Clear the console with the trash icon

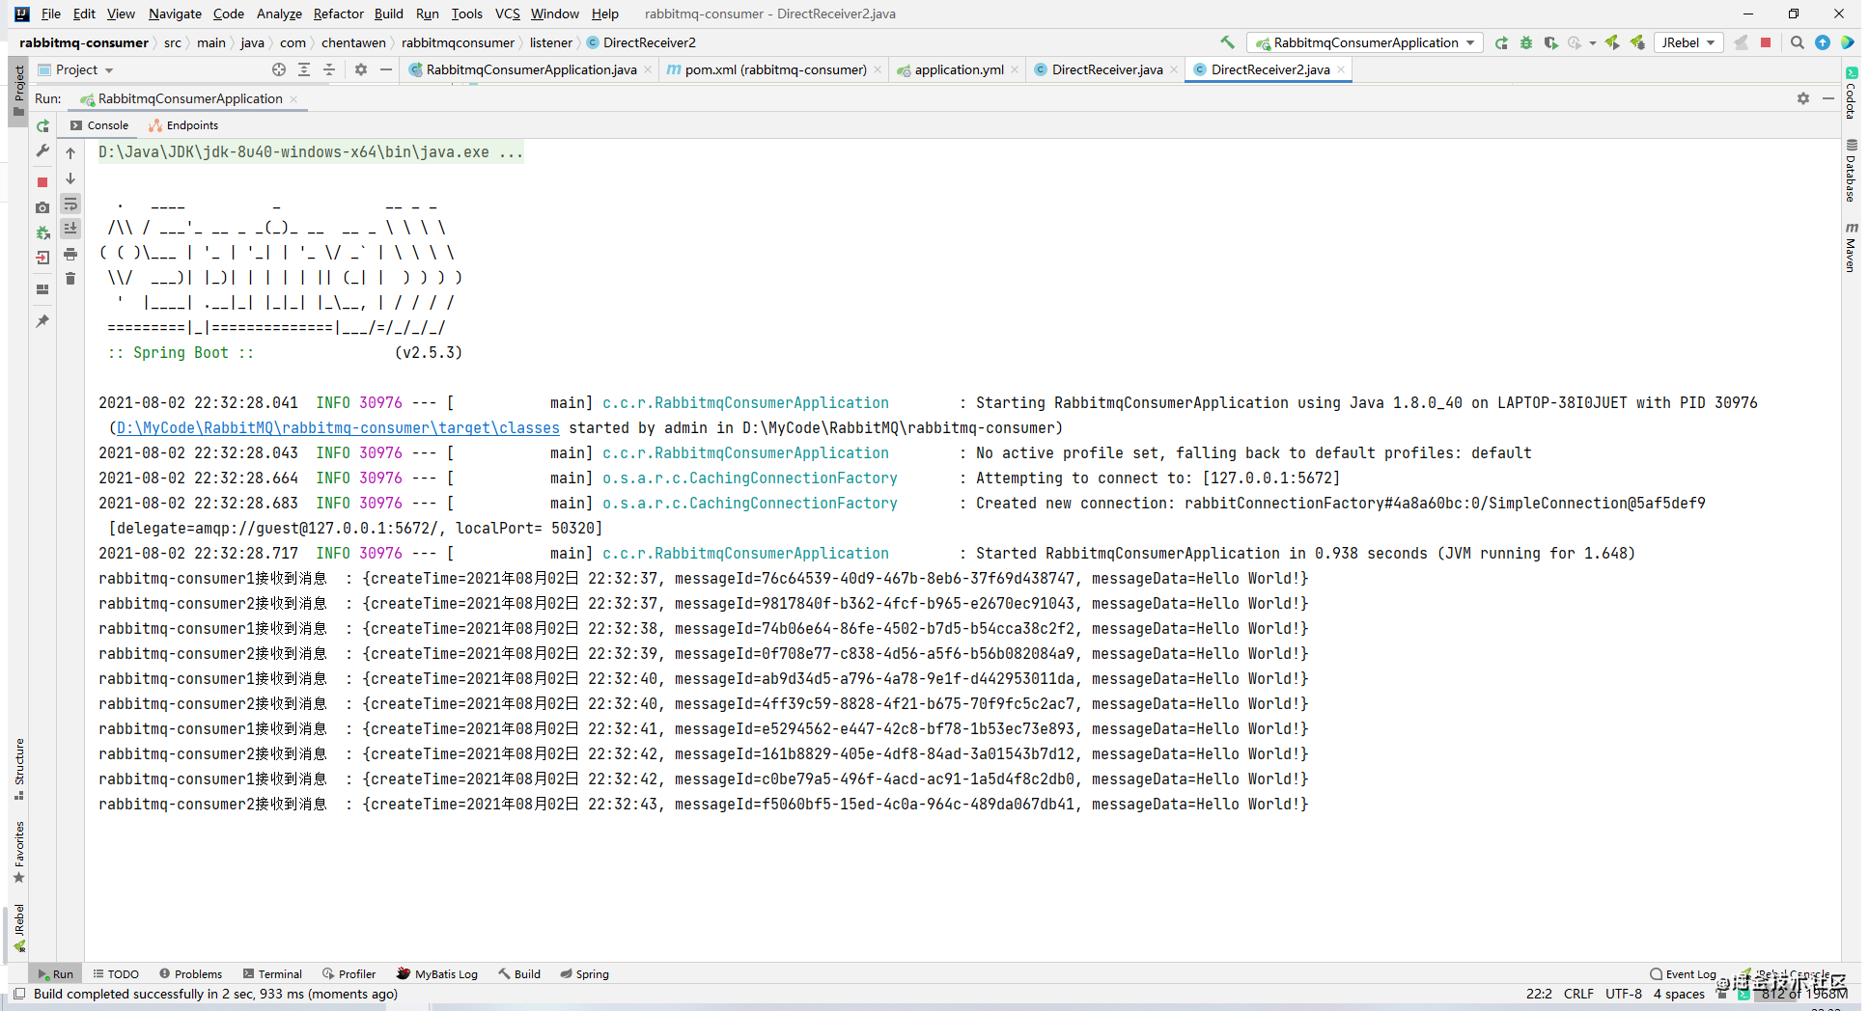click(70, 279)
